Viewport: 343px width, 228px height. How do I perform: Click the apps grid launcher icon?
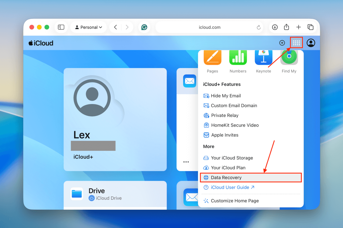click(296, 42)
